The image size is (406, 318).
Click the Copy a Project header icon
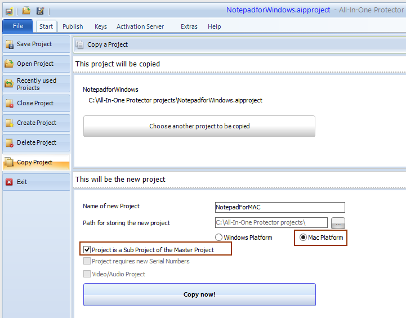79,45
